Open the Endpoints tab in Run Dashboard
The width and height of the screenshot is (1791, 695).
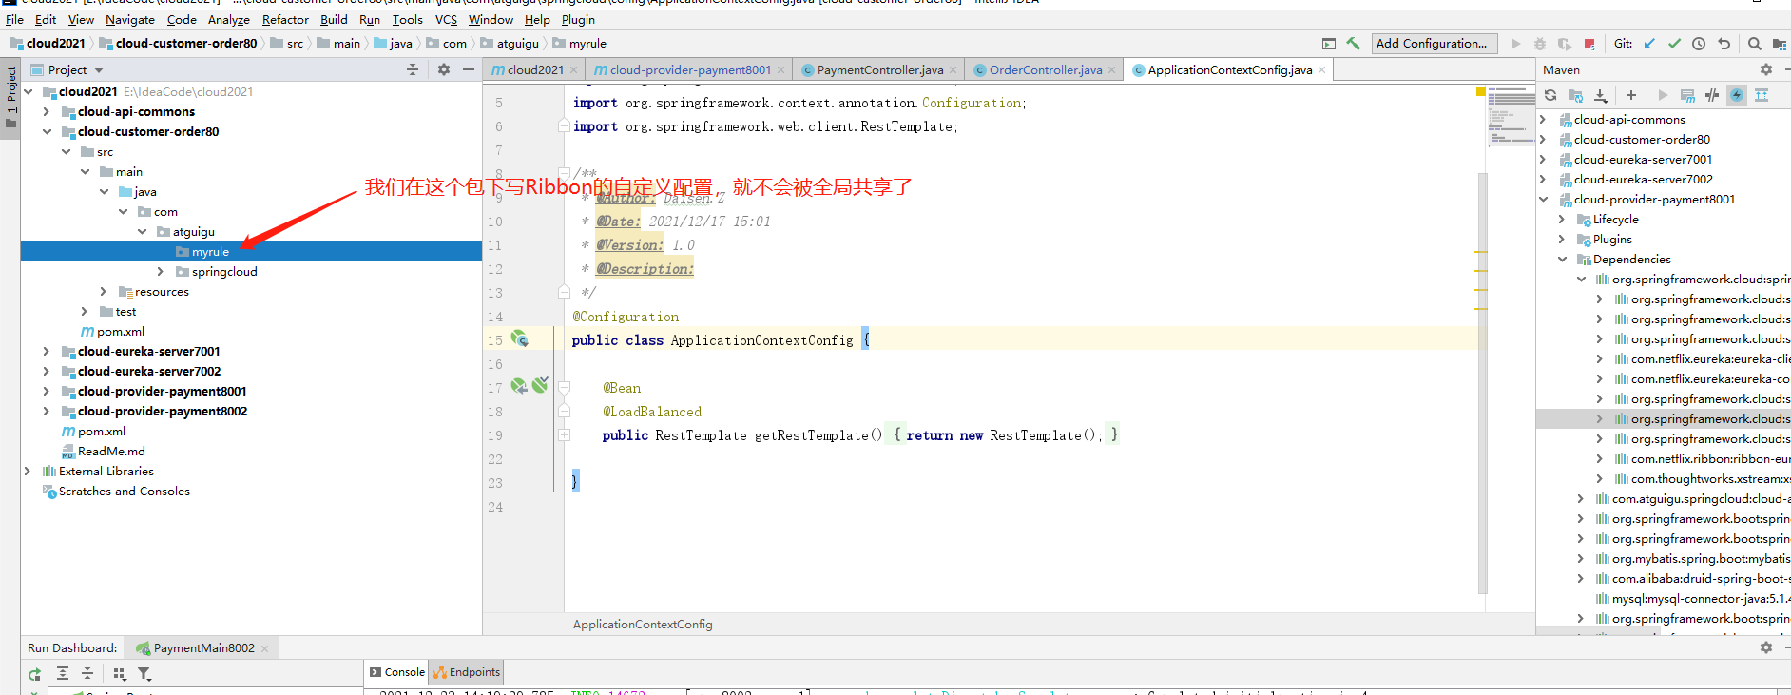pyautogui.click(x=466, y=672)
